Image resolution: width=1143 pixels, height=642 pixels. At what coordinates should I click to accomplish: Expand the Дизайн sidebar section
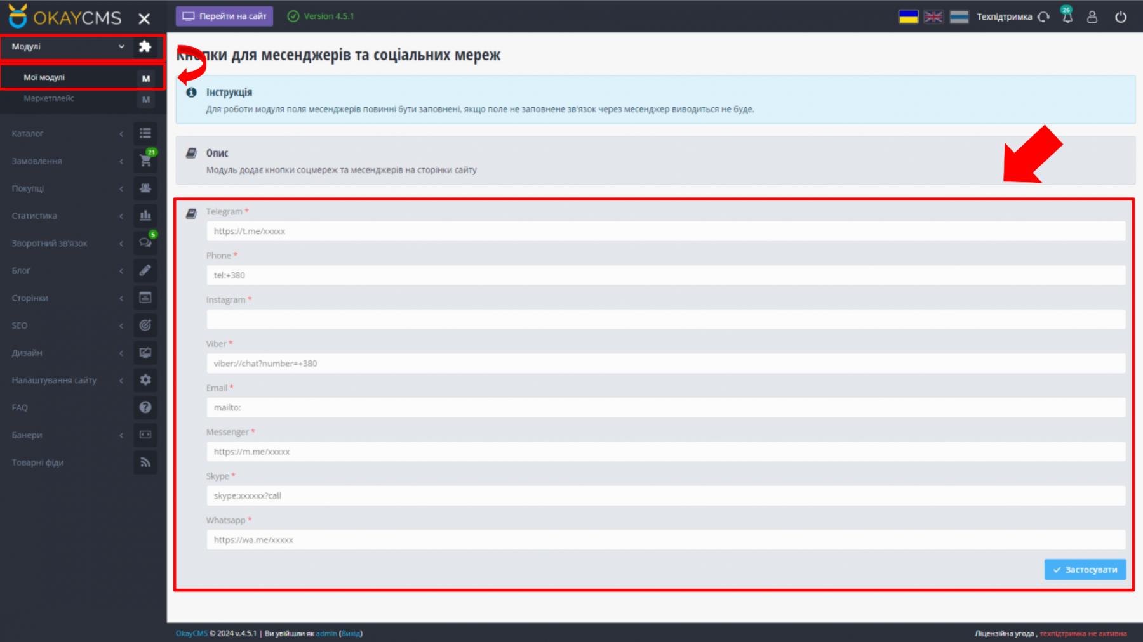(x=67, y=353)
